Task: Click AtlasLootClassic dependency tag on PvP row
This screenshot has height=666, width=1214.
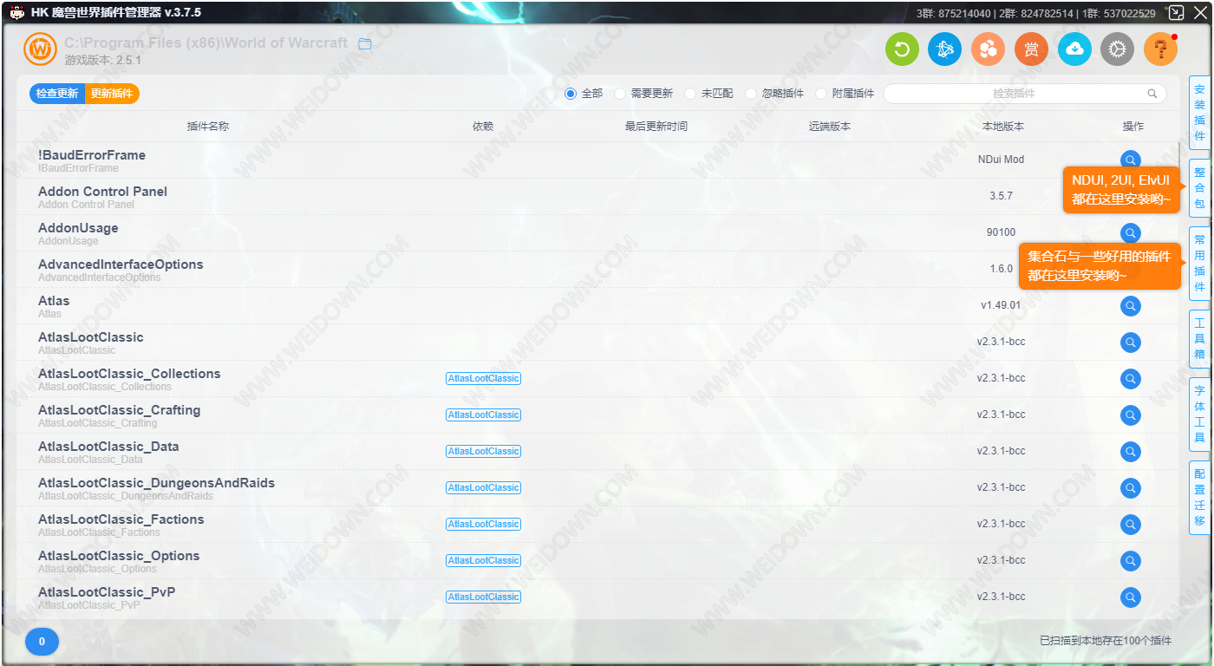Action: point(483,597)
